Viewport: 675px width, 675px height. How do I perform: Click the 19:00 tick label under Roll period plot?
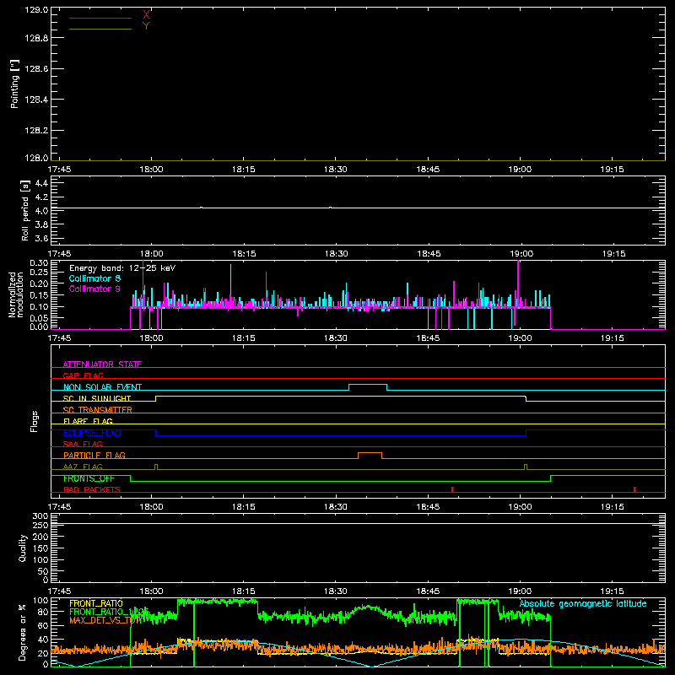(x=521, y=254)
